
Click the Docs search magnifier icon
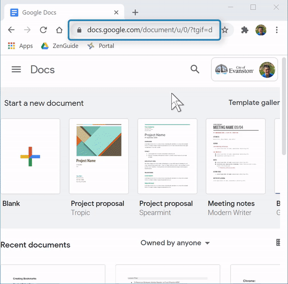(x=195, y=69)
